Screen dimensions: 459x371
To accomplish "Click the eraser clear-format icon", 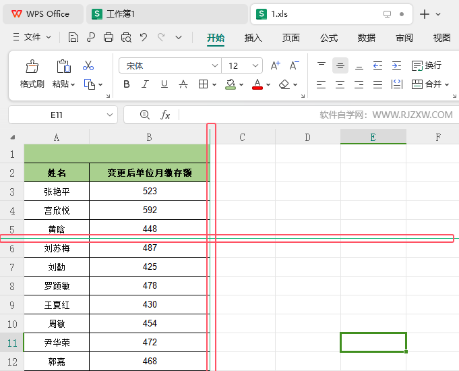I will 284,84.
